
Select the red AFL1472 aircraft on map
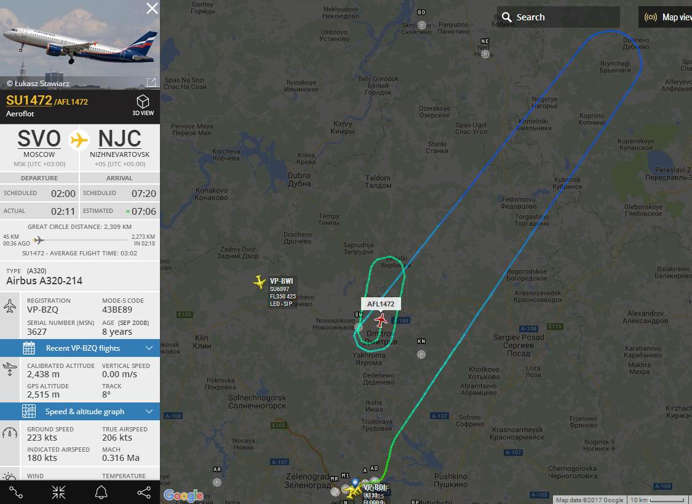pyautogui.click(x=380, y=320)
